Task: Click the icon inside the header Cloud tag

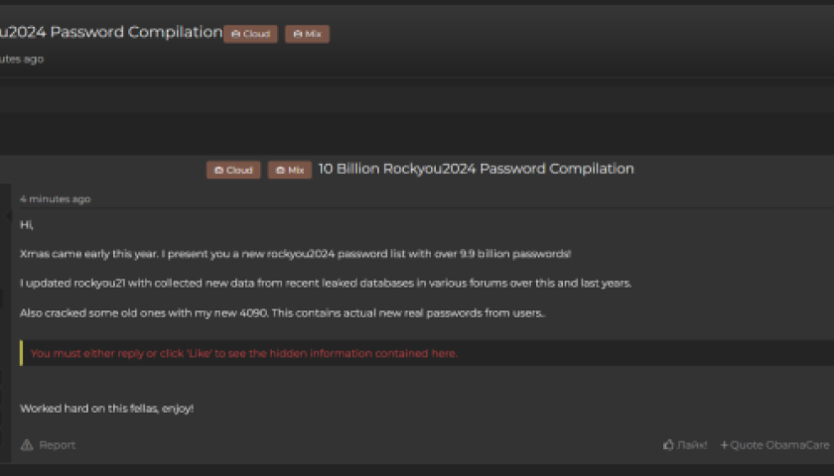Action: [235, 34]
